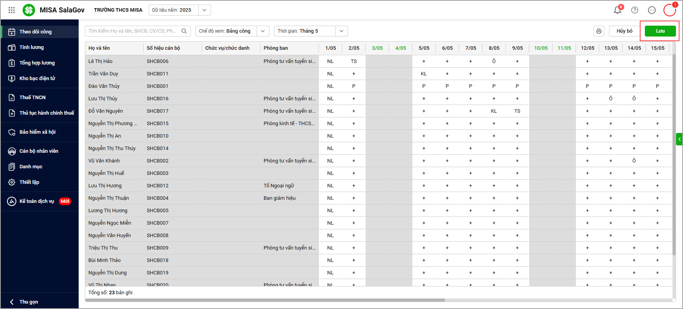Open the Cán bộ nhân viên menu
683x309 pixels.
[39, 151]
